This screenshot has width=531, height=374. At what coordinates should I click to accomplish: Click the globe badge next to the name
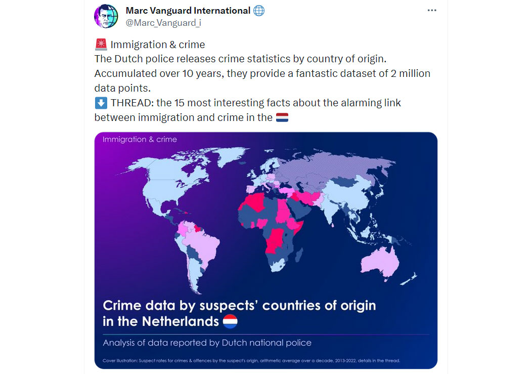click(x=259, y=11)
